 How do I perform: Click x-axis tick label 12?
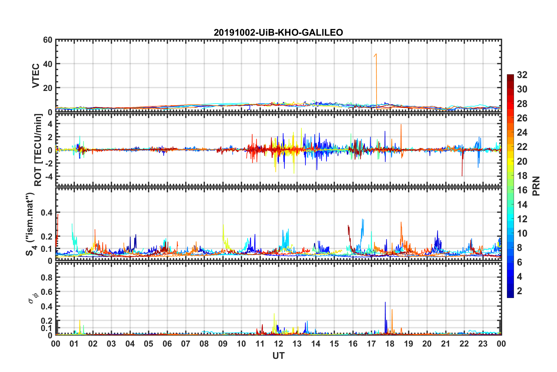coord(278,344)
